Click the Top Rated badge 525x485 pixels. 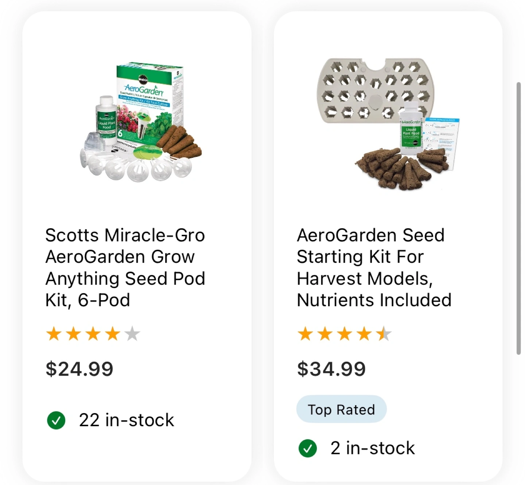[341, 409]
